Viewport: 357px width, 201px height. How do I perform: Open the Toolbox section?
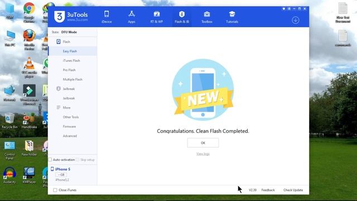[x=207, y=17]
